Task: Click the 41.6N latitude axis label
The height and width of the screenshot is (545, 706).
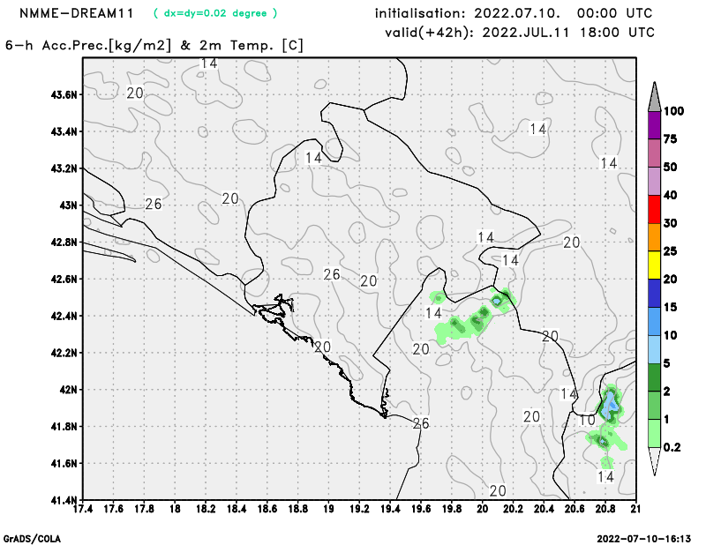Action: pyautogui.click(x=64, y=464)
